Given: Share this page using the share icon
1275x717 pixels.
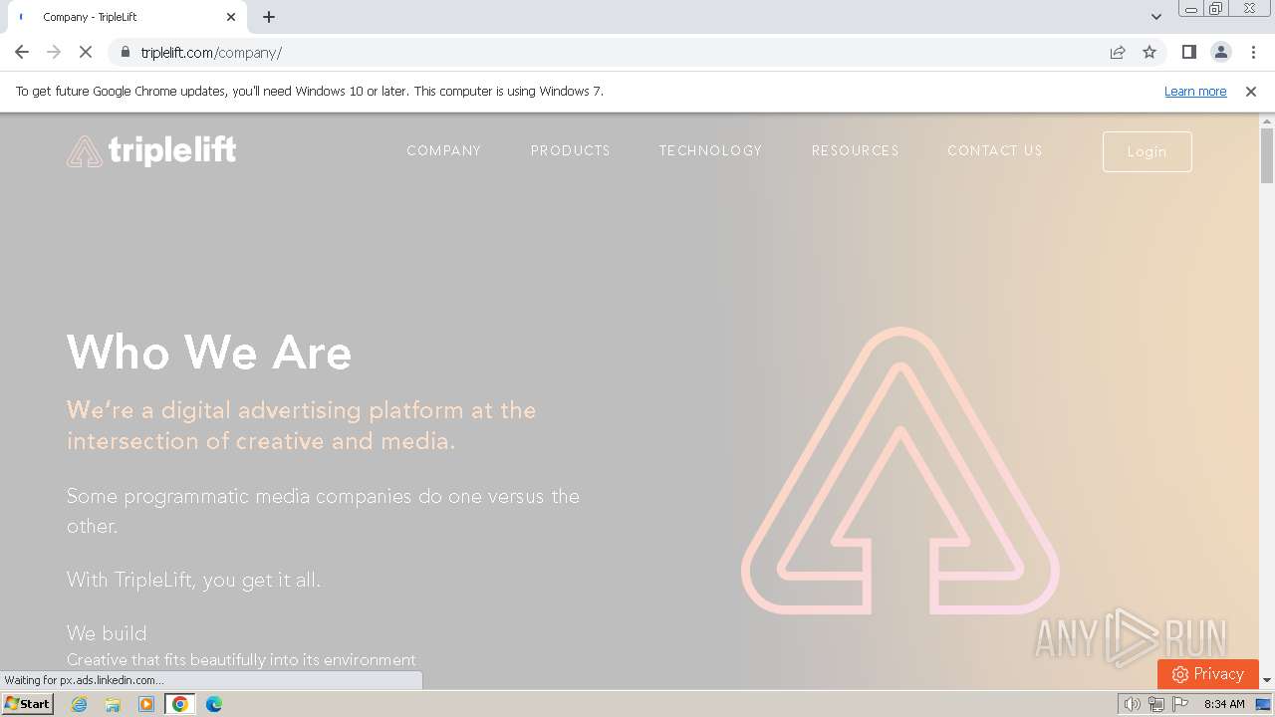Looking at the screenshot, I should pyautogui.click(x=1118, y=53).
